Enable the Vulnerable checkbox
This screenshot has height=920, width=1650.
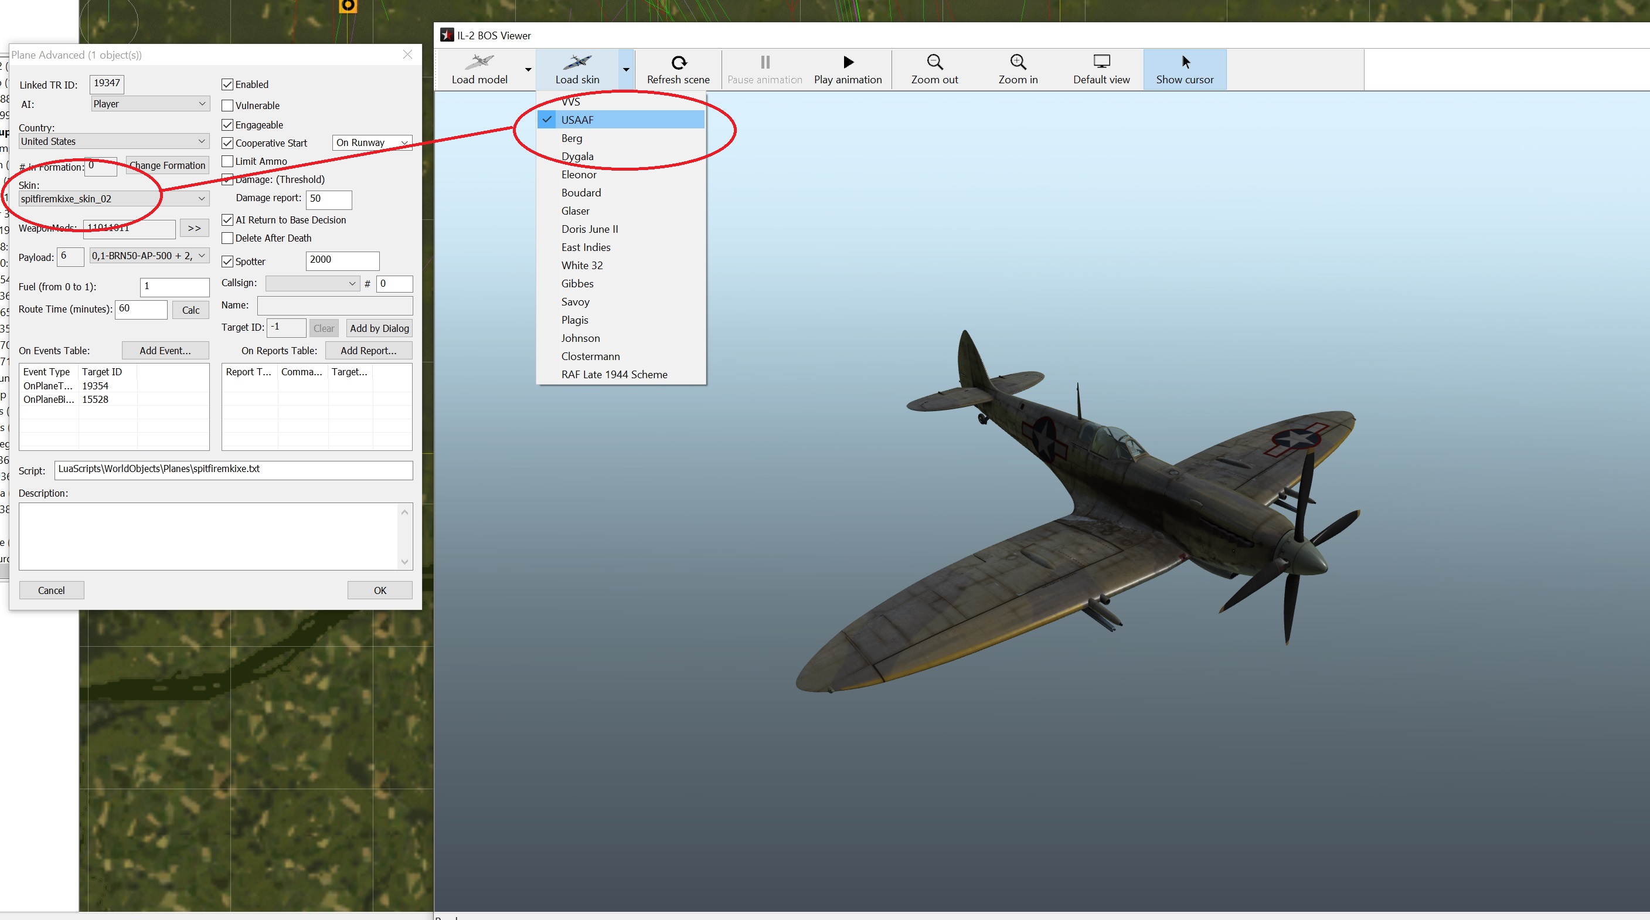point(227,106)
